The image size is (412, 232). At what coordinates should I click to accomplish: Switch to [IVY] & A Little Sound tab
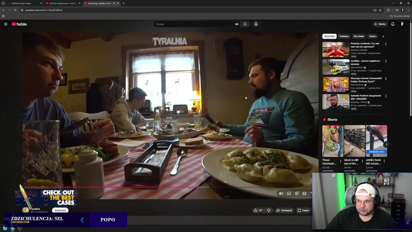pos(63,3)
